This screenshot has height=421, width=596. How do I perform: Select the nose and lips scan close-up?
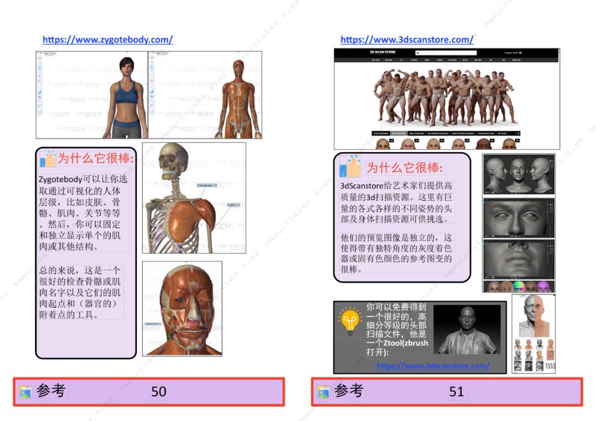pyautogui.click(x=519, y=259)
